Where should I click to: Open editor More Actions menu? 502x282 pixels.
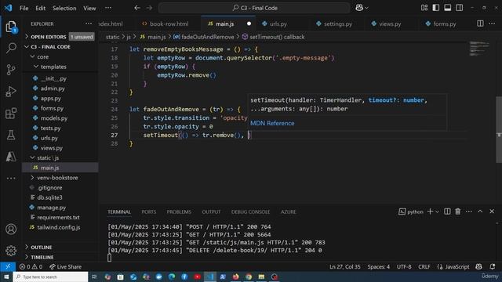pos(492,23)
